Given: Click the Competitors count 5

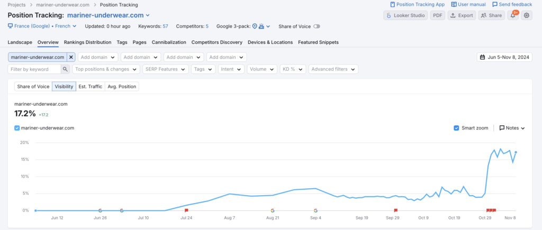Looking at the screenshot, I should tap(207, 26).
